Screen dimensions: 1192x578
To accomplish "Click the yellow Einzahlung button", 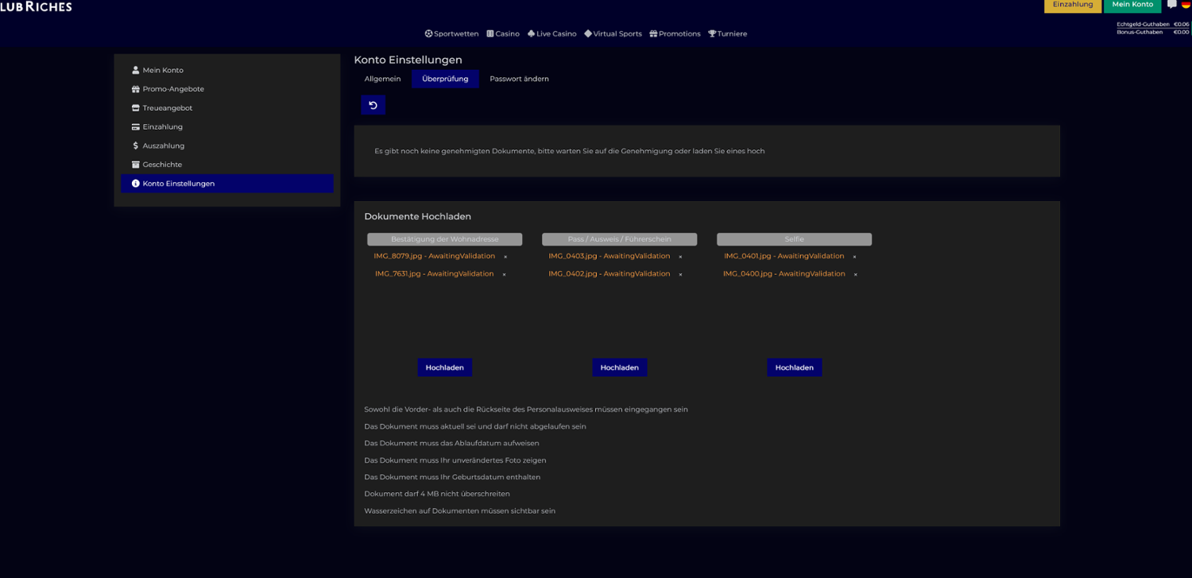I will [x=1072, y=6].
